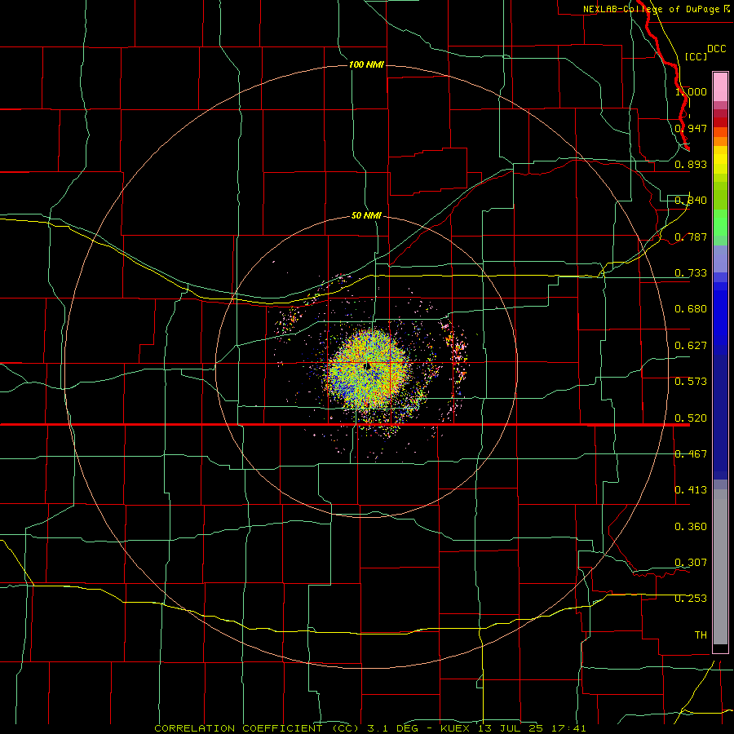This screenshot has width=734, height=734.
Task: Click the DCC label above the legend
Action: pyautogui.click(x=716, y=49)
